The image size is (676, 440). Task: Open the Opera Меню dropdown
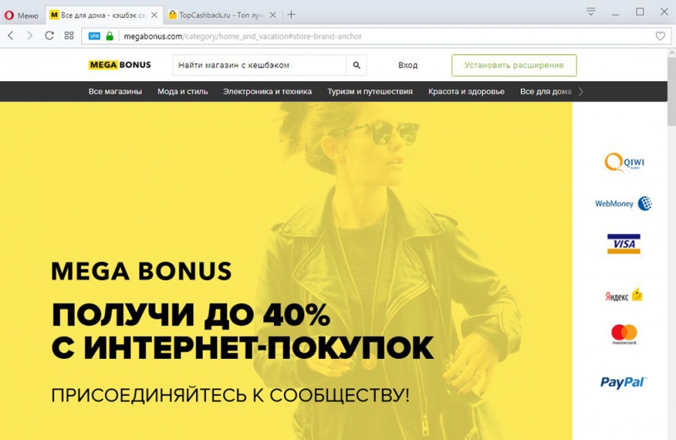[22, 15]
